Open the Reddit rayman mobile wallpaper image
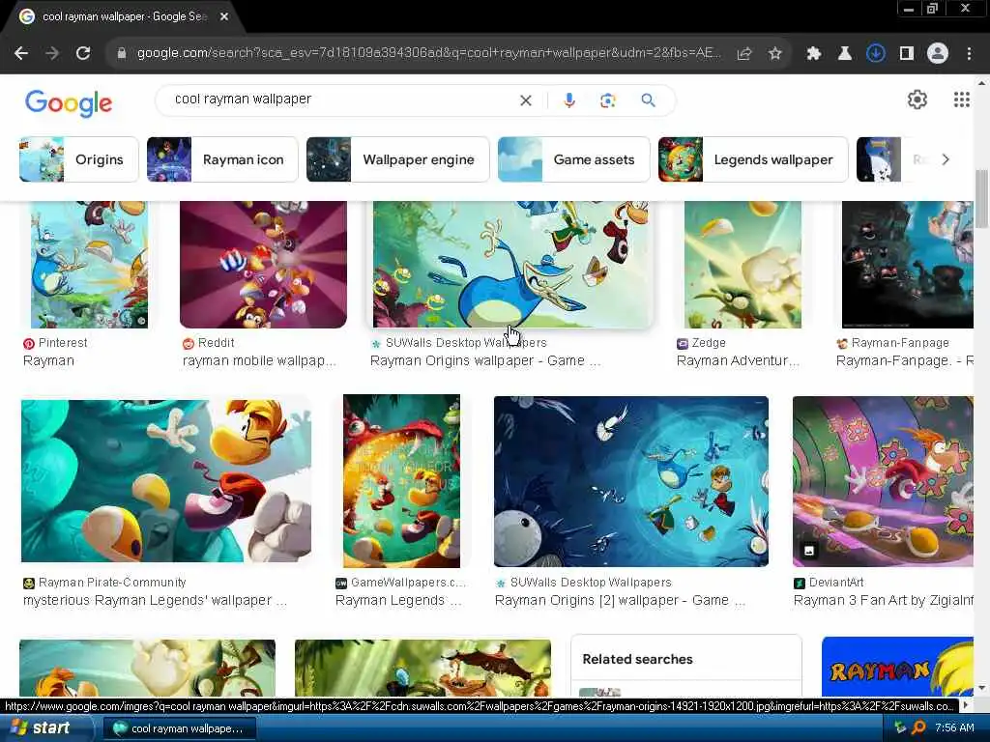Screen dimensions: 990x742 pos(263,264)
